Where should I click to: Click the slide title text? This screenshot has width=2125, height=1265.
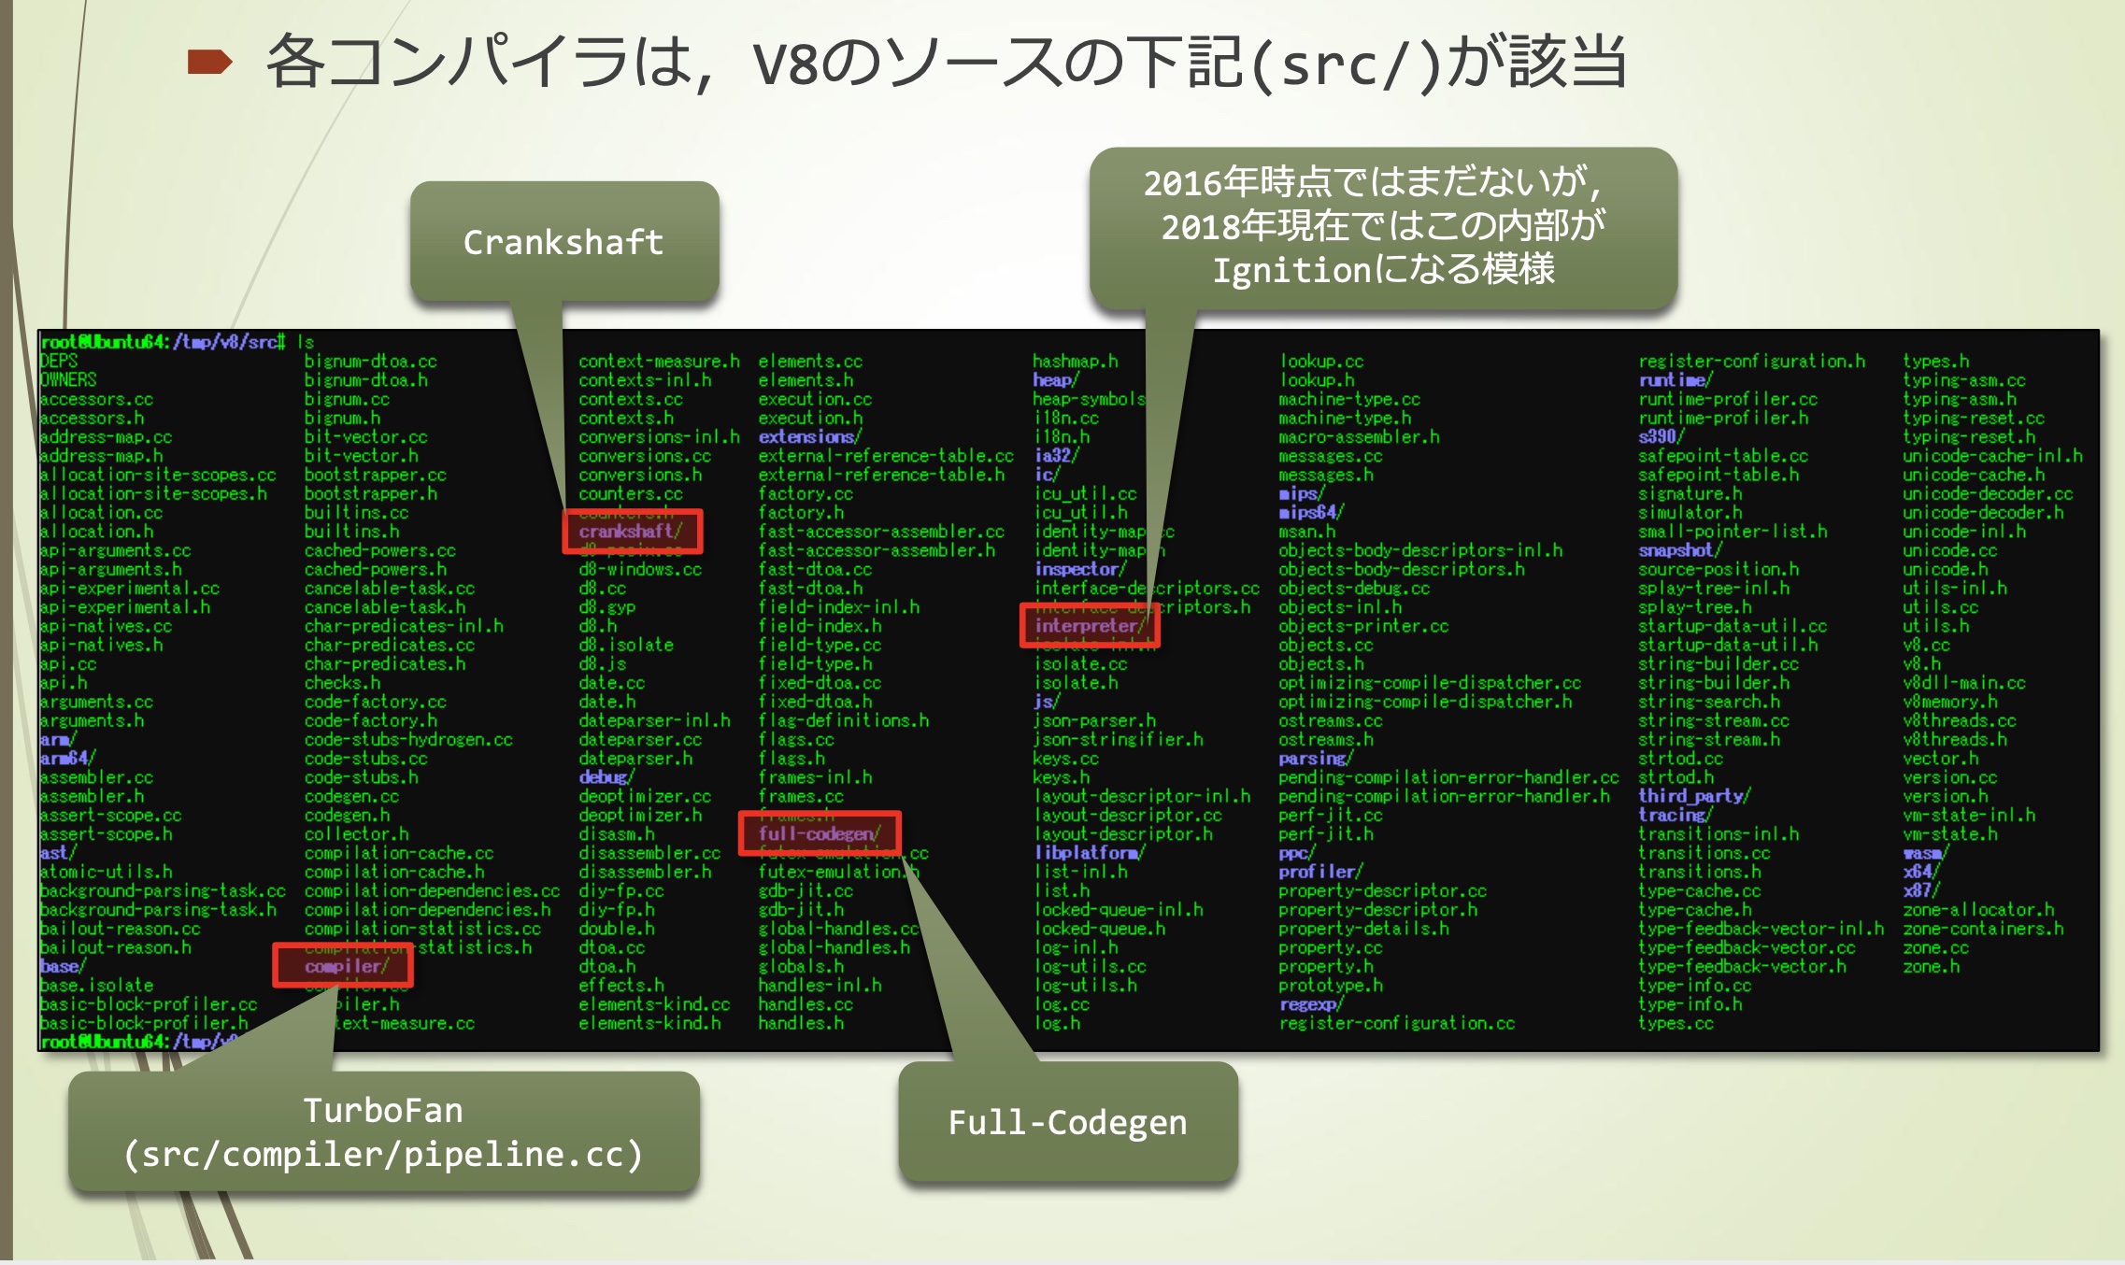click(x=946, y=63)
